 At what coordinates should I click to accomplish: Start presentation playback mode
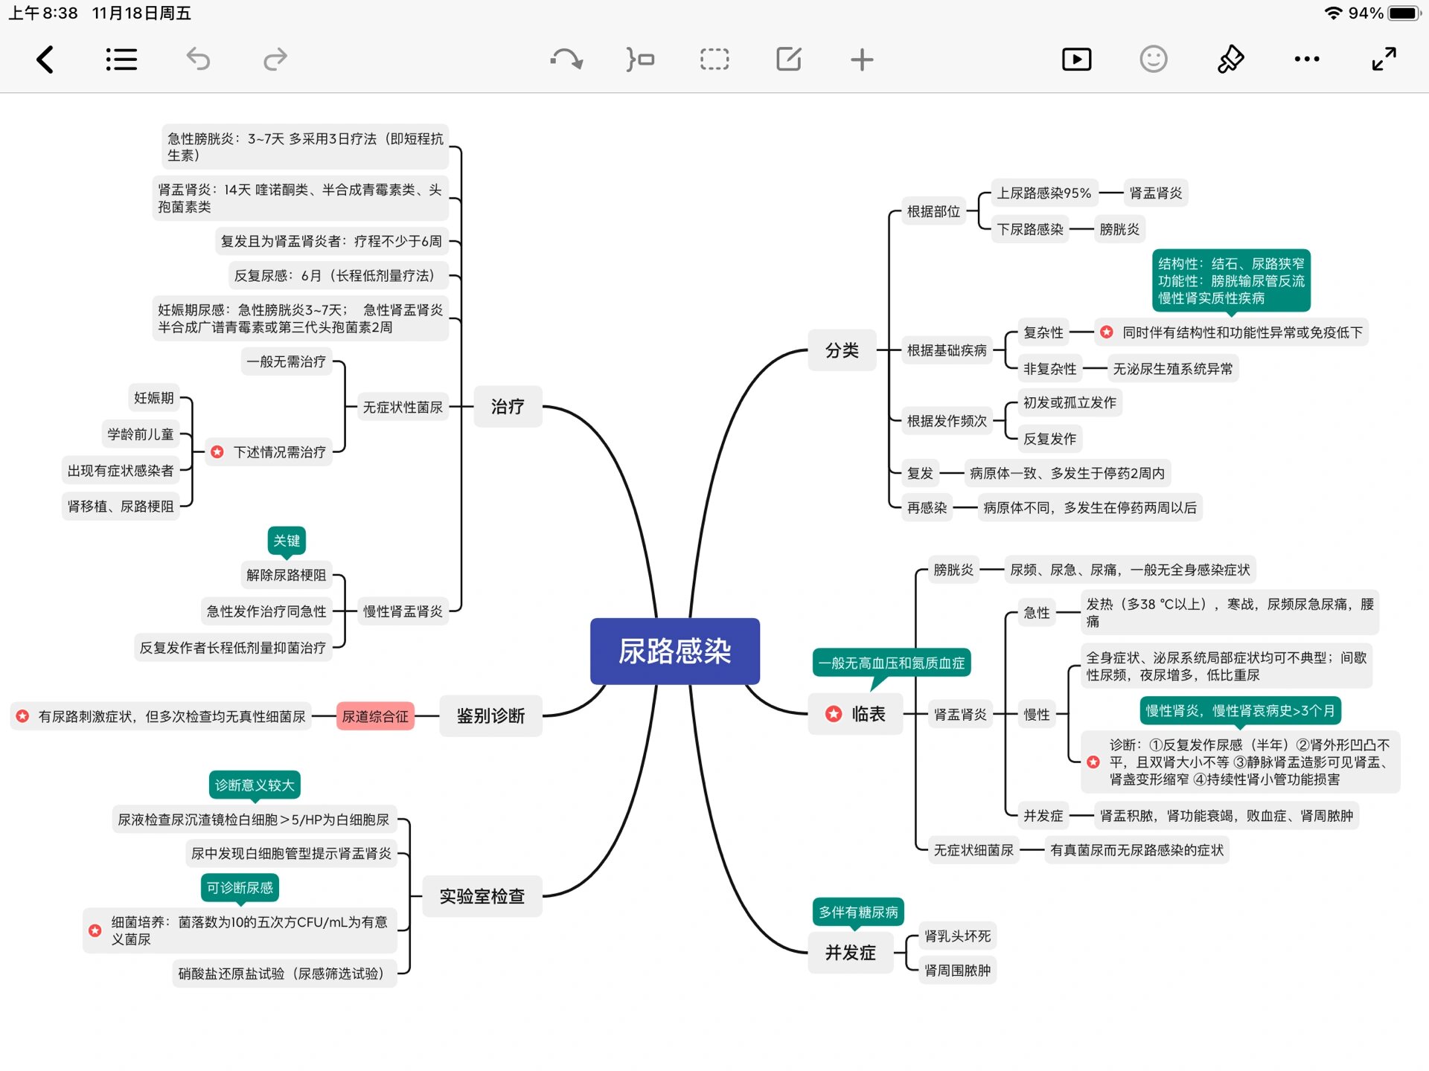(x=1076, y=59)
